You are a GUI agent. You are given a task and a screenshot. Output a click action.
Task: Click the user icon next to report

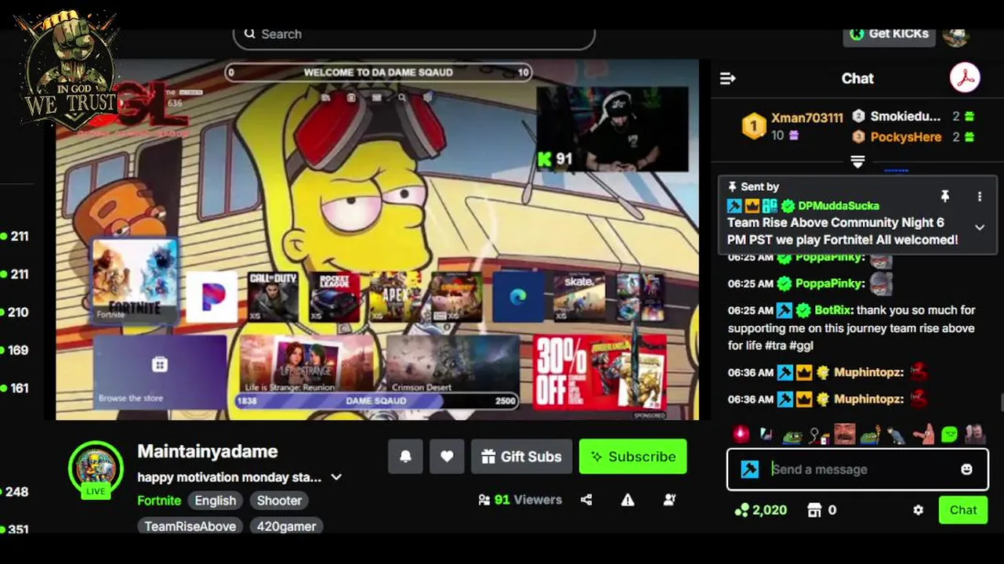pos(669,500)
